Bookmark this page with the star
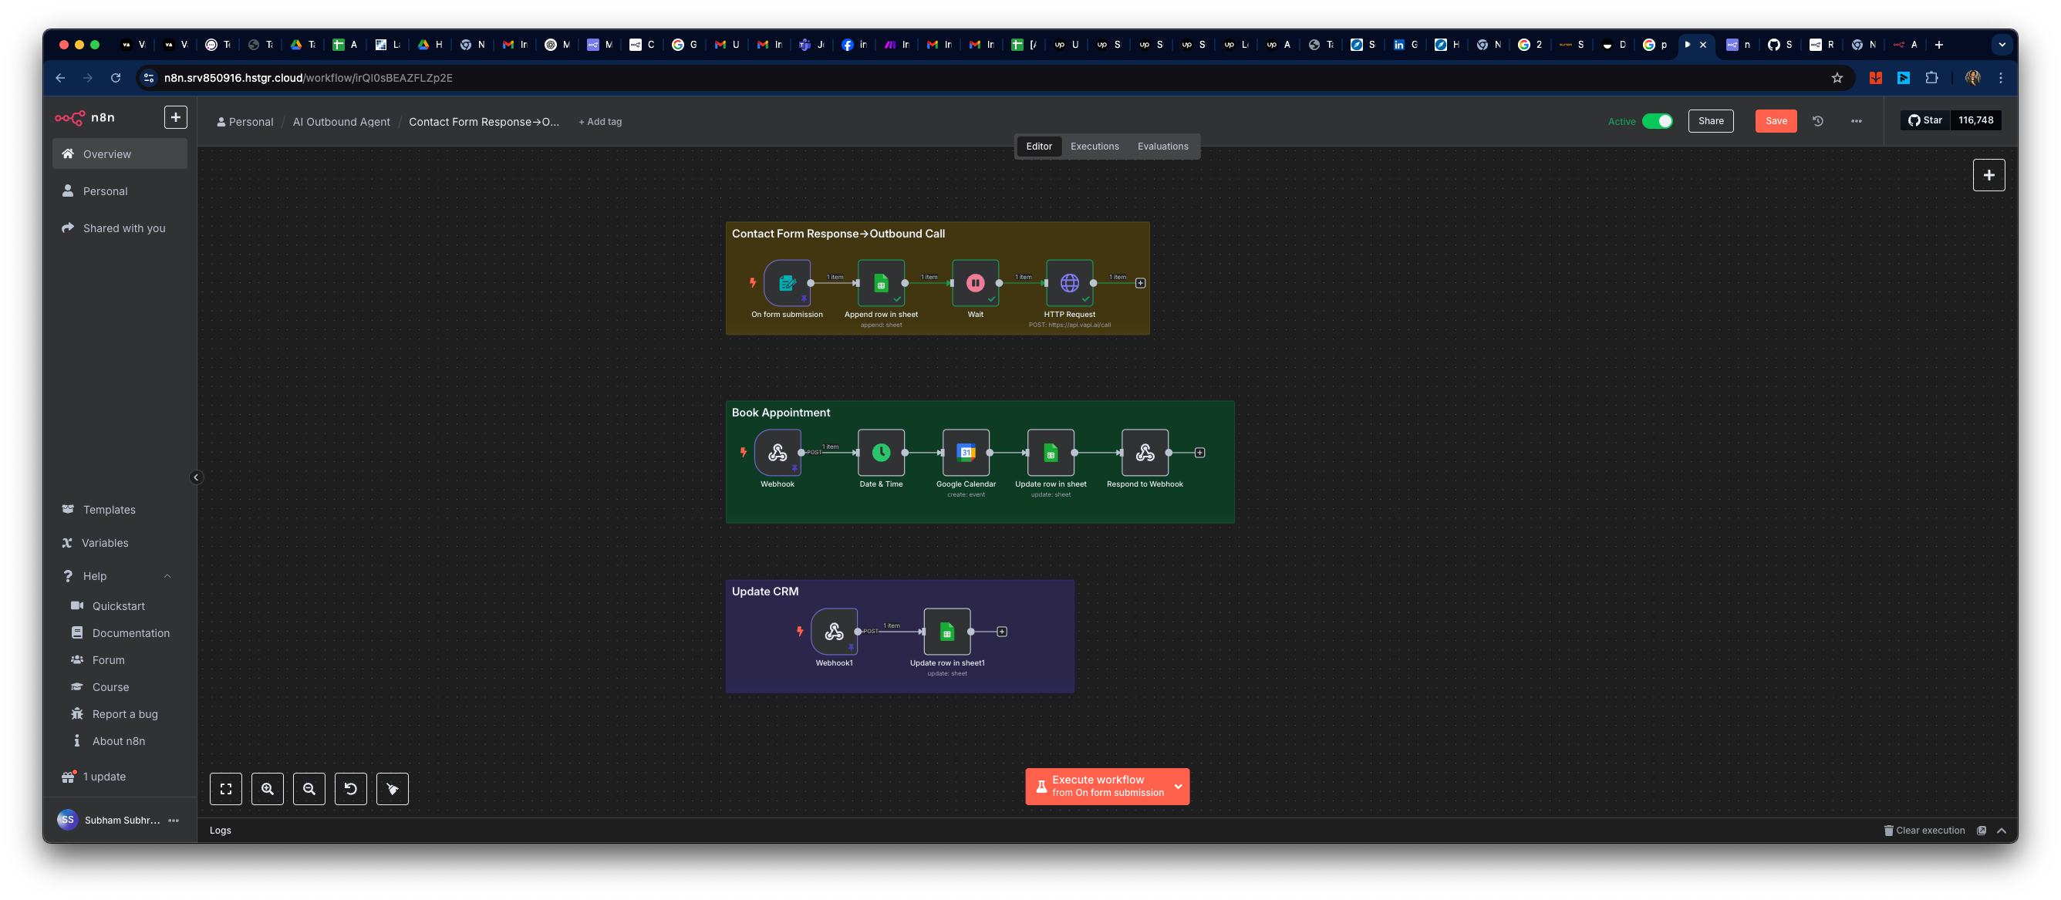Image resolution: width=2061 pixels, height=900 pixels. (x=1837, y=78)
